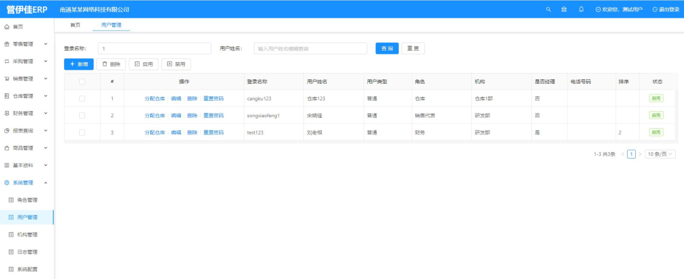Select the checkbox for row cangku123
Image resolution: width=684 pixels, height=279 pixels.
coord(82,98)
